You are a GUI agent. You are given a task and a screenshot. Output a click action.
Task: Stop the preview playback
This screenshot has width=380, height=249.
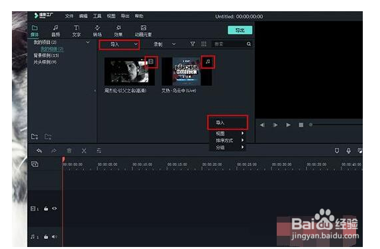click(301, 125)
